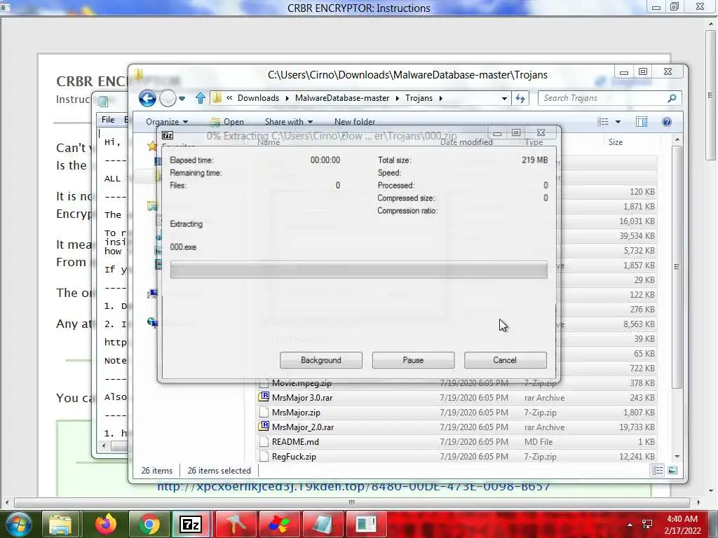This screenshot has height=538, width=718.
Task: Click the extraction progress bar
Action: click(x=358, y=270)
